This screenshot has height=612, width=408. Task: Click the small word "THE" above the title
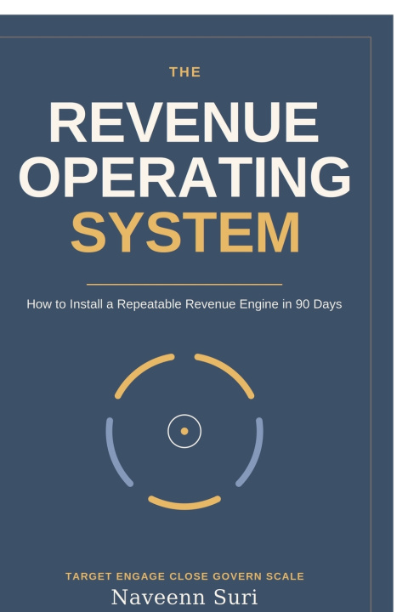tap(184, 71)
